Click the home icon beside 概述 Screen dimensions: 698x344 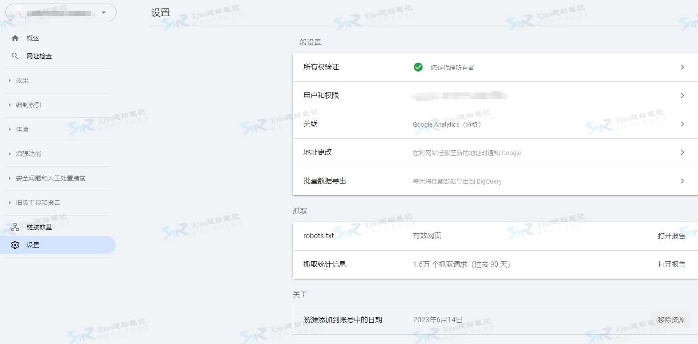tap(15, 38)
